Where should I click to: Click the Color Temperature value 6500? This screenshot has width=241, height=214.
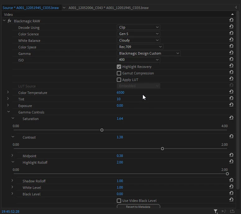(x=120, y=92)
